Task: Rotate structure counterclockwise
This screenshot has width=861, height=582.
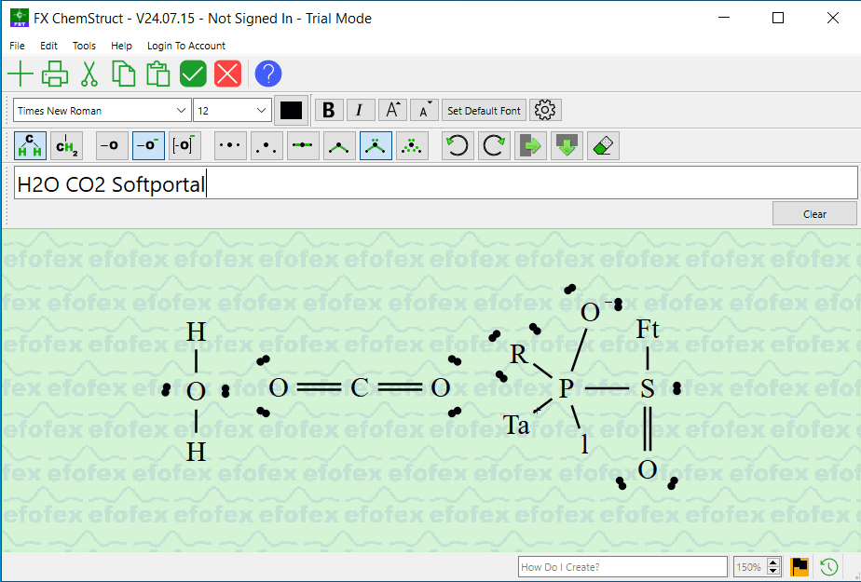Action: pyautogui.click(x=458, y=146)
